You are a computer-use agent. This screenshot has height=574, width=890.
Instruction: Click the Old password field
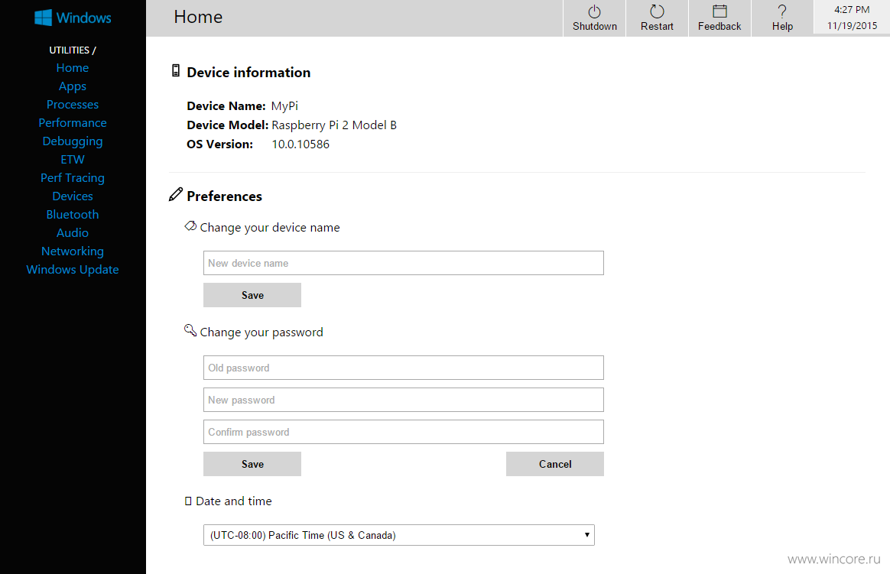(x=404, y=368)
